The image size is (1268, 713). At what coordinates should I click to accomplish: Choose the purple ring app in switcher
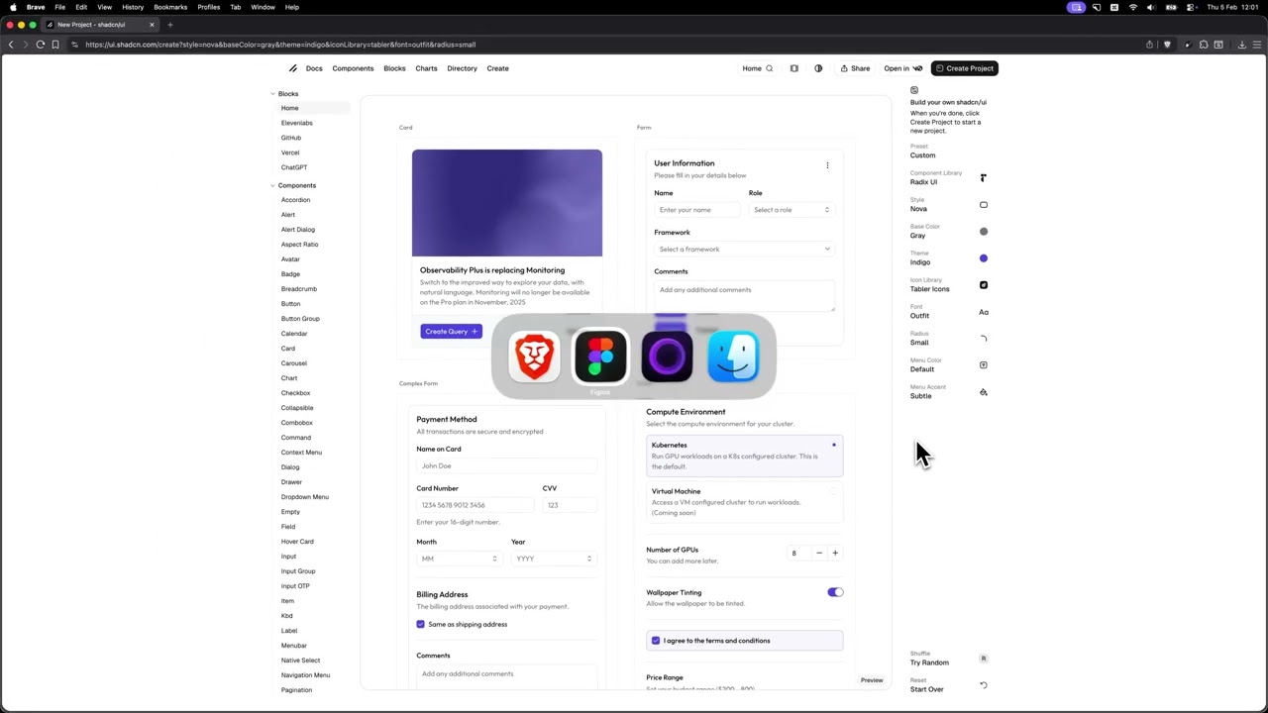(667, 356)
